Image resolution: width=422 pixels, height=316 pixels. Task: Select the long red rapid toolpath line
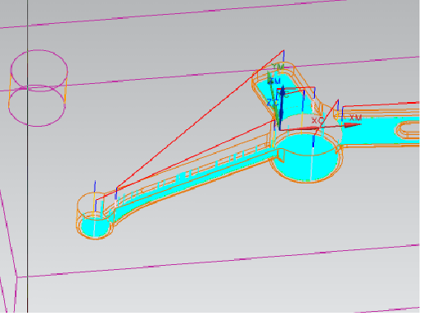pyautogui.click(x=200, y=119)
